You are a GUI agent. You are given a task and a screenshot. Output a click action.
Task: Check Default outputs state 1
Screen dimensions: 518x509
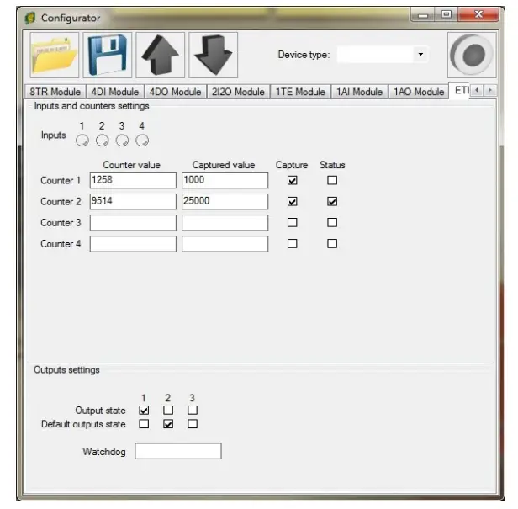pos(144,424)
